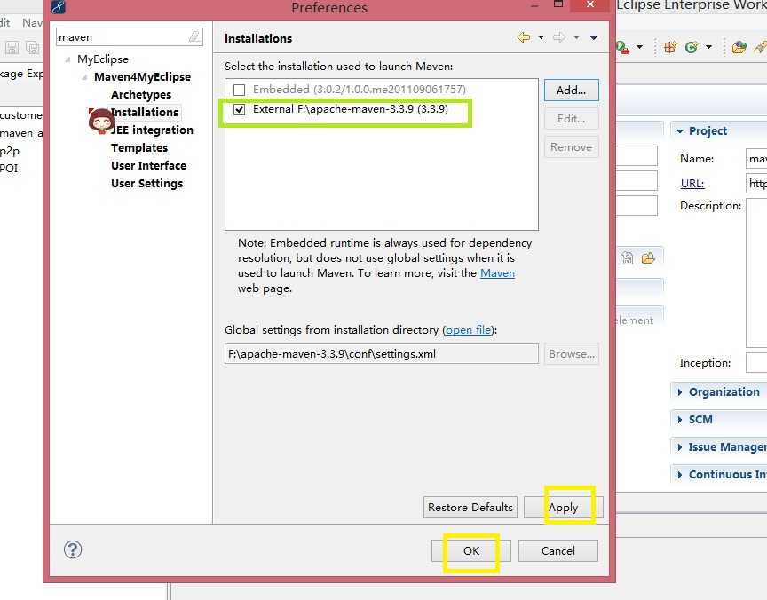Click the Preferences dialog title icon
Viewport: 767px width, 600px height.
(59, 7)
